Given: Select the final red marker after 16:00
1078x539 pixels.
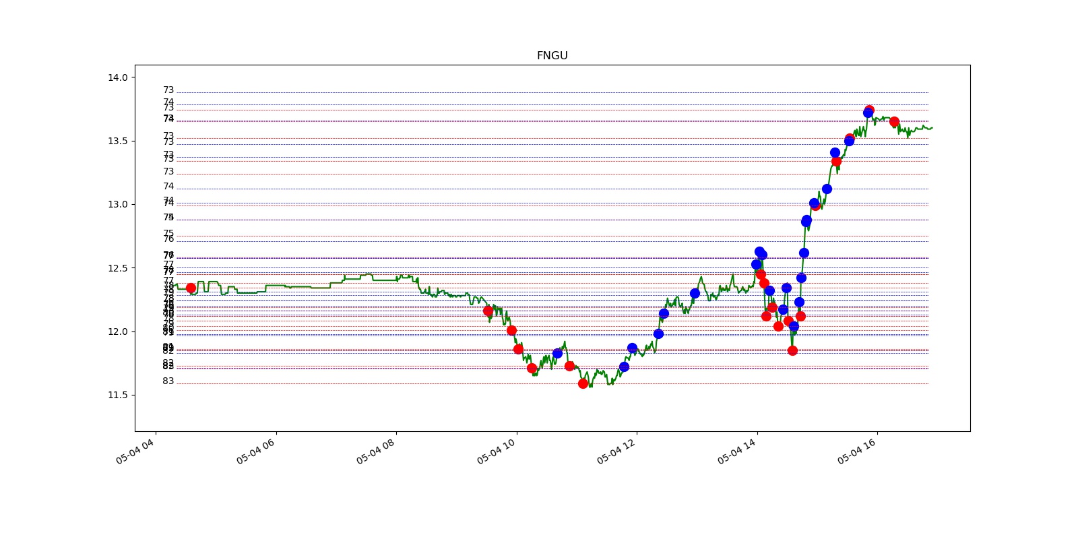Looking at the screenshot, I should pos(894,122).
